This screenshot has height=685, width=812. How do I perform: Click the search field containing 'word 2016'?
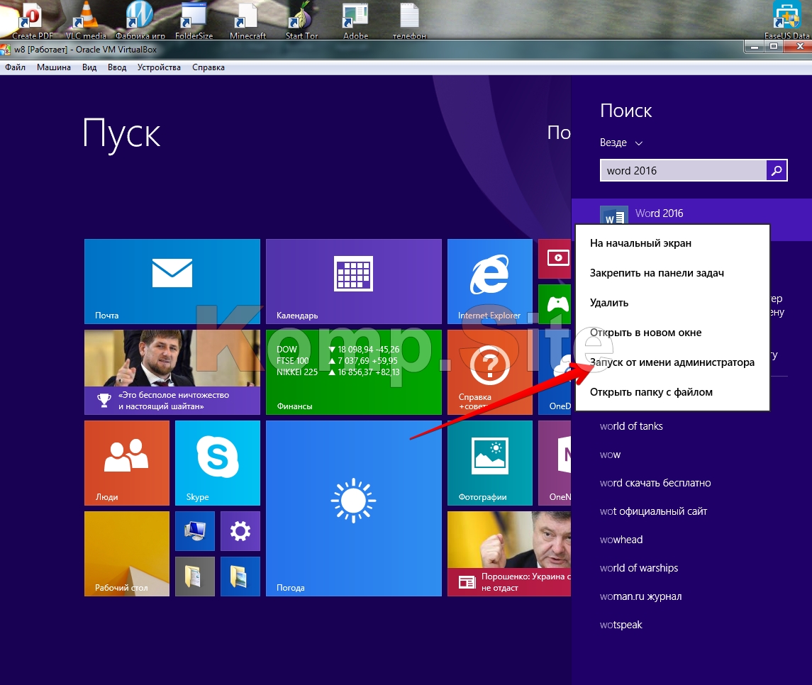tap(683, 170)
